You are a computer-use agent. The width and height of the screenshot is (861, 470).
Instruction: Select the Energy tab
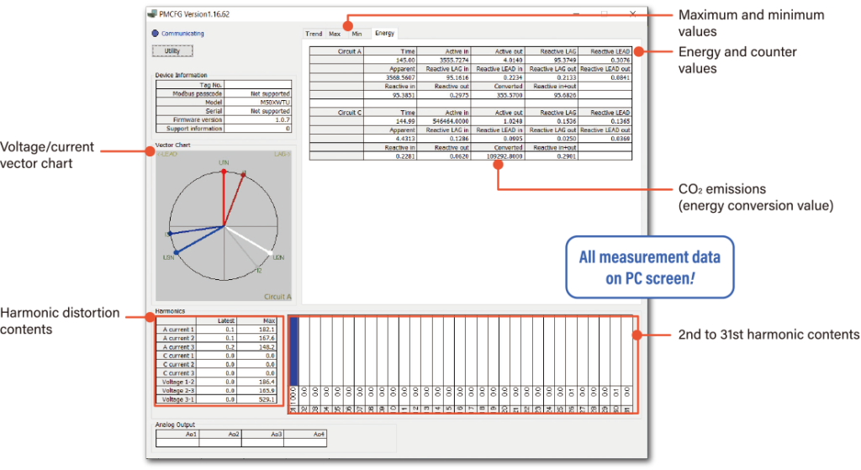384,34
